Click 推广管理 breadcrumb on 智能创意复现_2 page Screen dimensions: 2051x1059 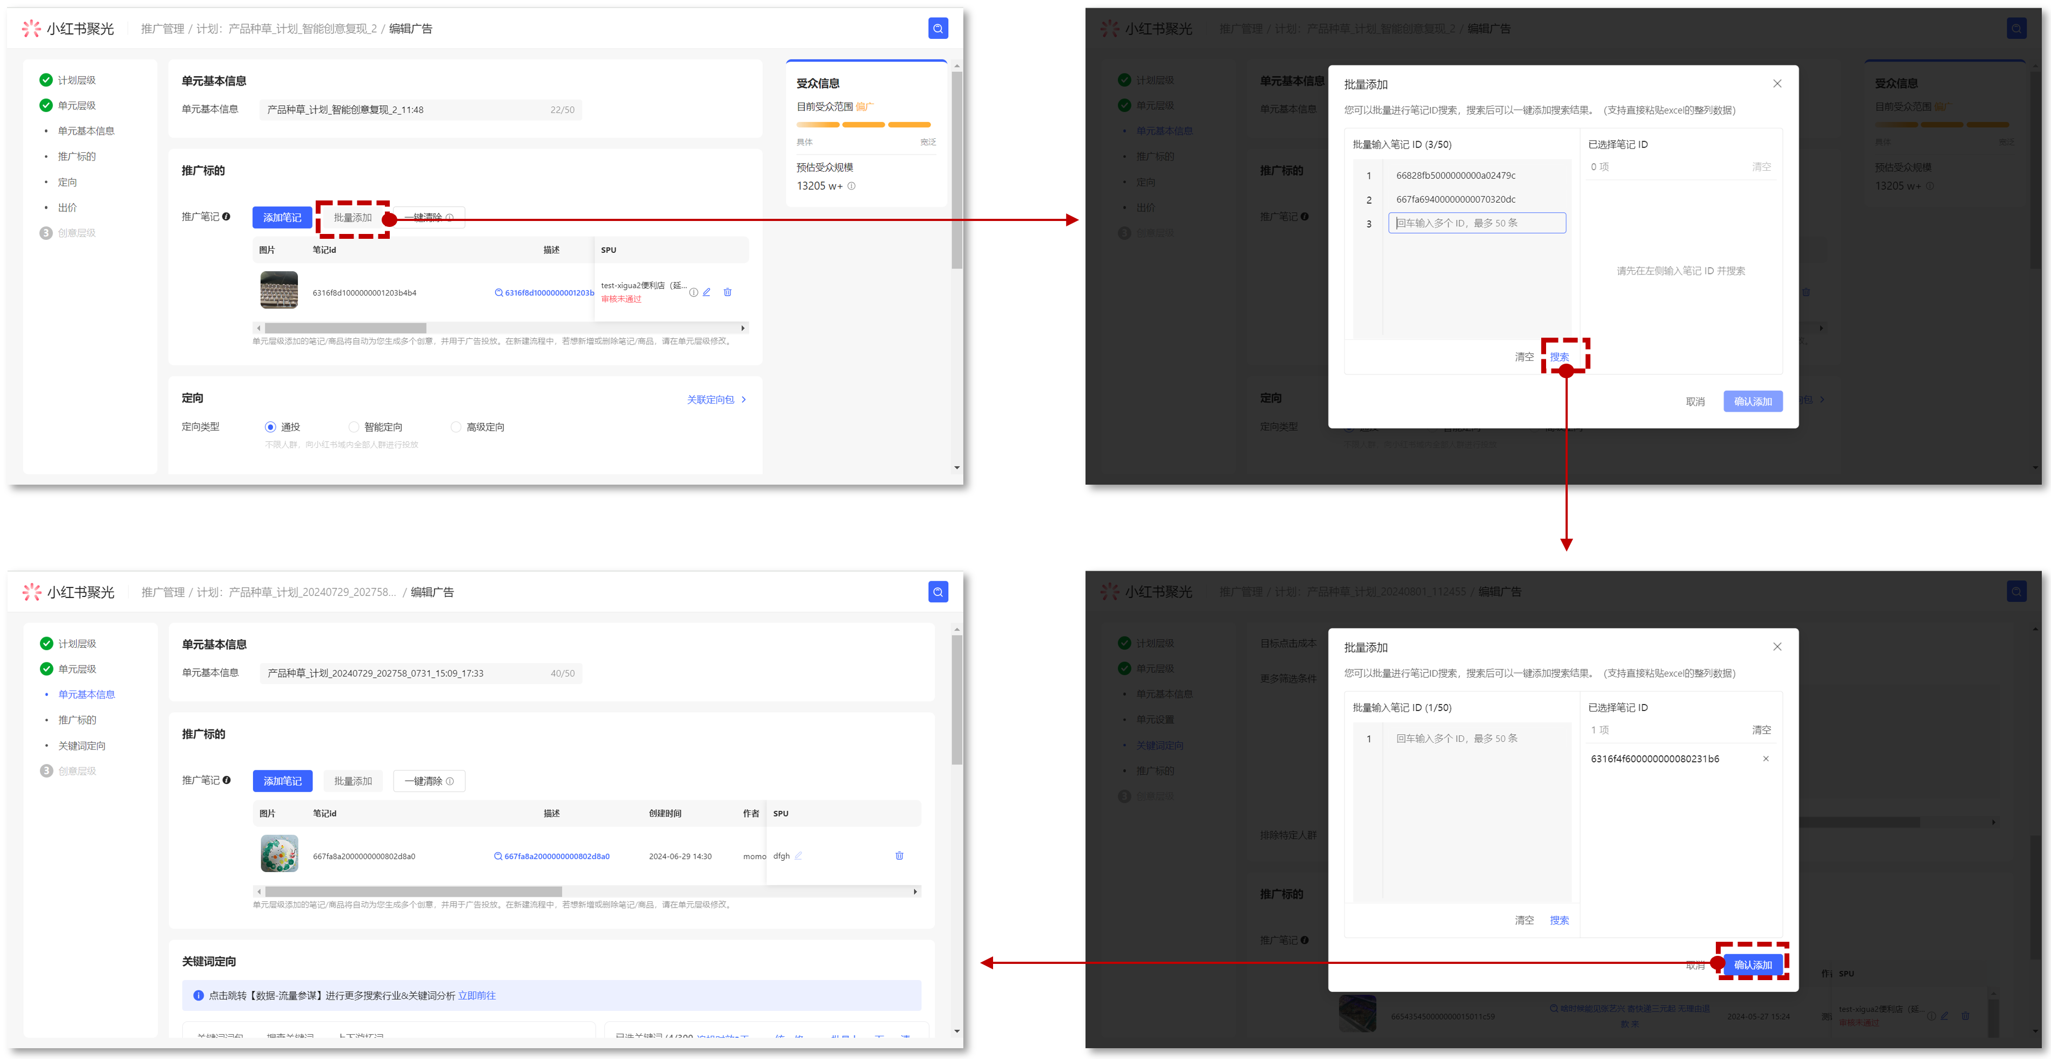pyautogui.click(x=162, y=29)
